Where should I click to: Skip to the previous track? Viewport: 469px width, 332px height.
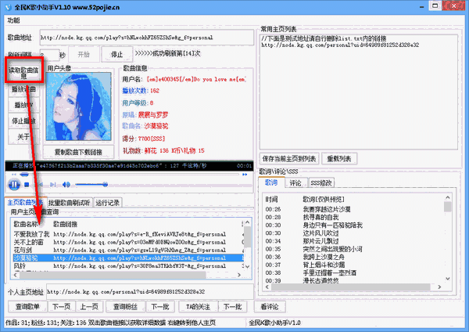pos(41,185)
